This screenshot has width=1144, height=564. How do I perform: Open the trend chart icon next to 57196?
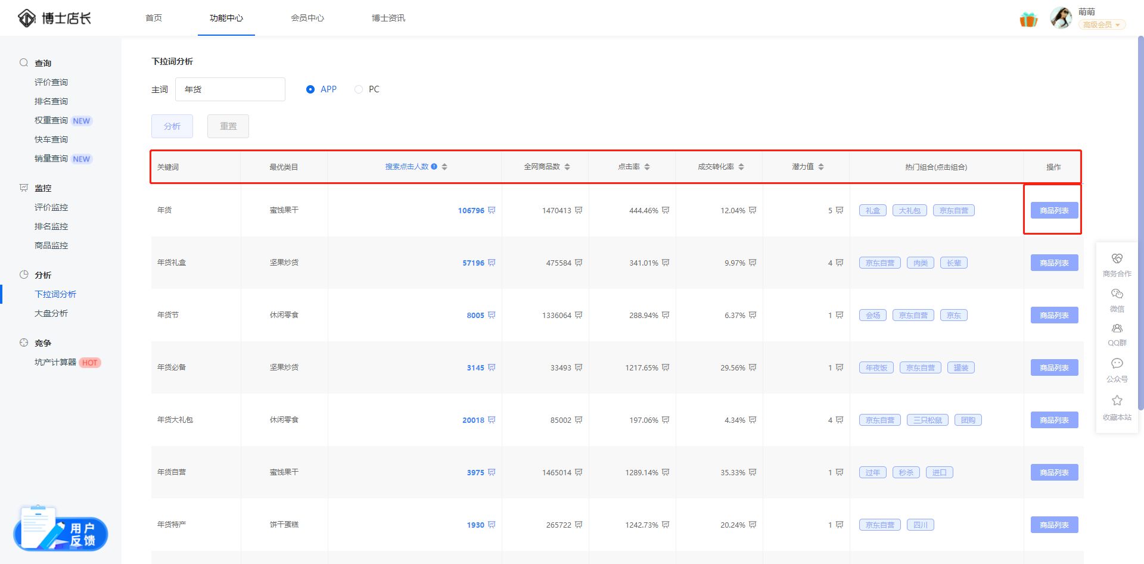492,263
